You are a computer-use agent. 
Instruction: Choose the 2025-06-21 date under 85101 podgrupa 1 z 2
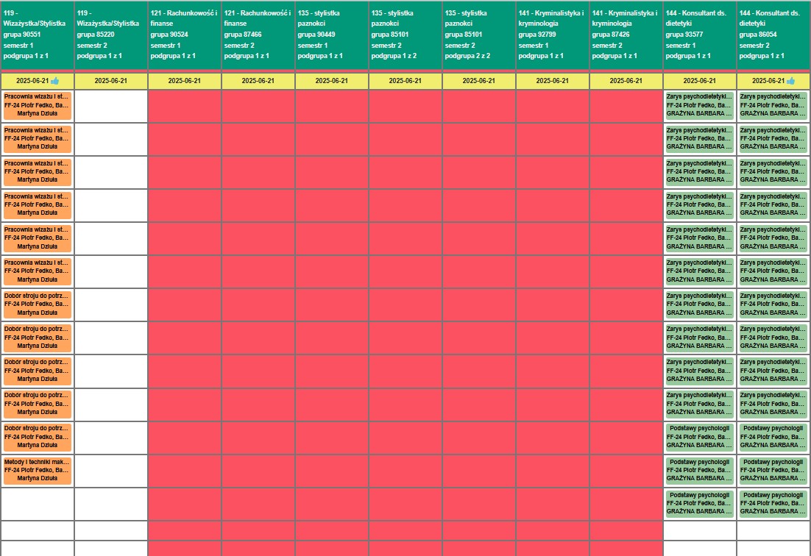(x=405, y=81)
